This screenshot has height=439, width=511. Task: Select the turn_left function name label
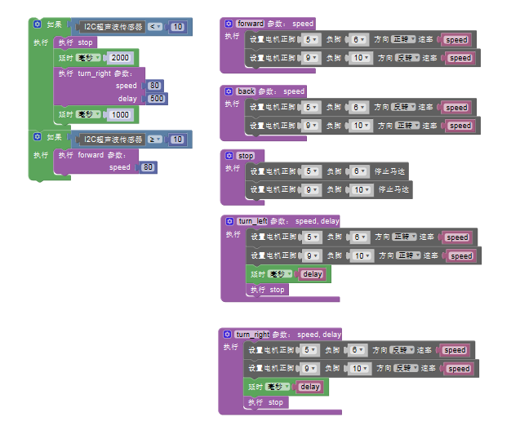pyautogui.click(x=252, y=221)
